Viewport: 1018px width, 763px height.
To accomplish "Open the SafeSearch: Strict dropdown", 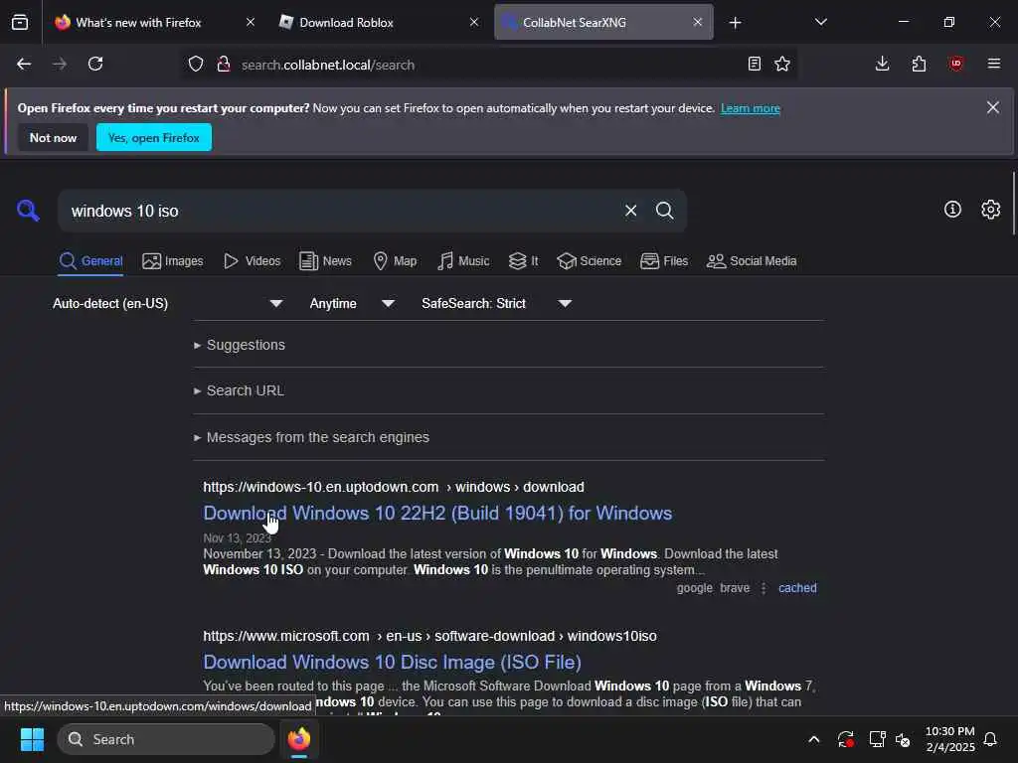I will pyautogui.click(x=496, y=304).
